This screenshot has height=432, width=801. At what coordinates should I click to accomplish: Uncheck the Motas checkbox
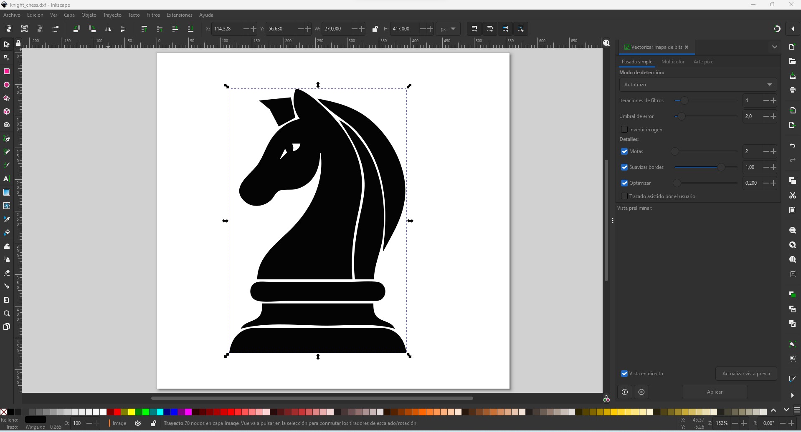point(624,151)
